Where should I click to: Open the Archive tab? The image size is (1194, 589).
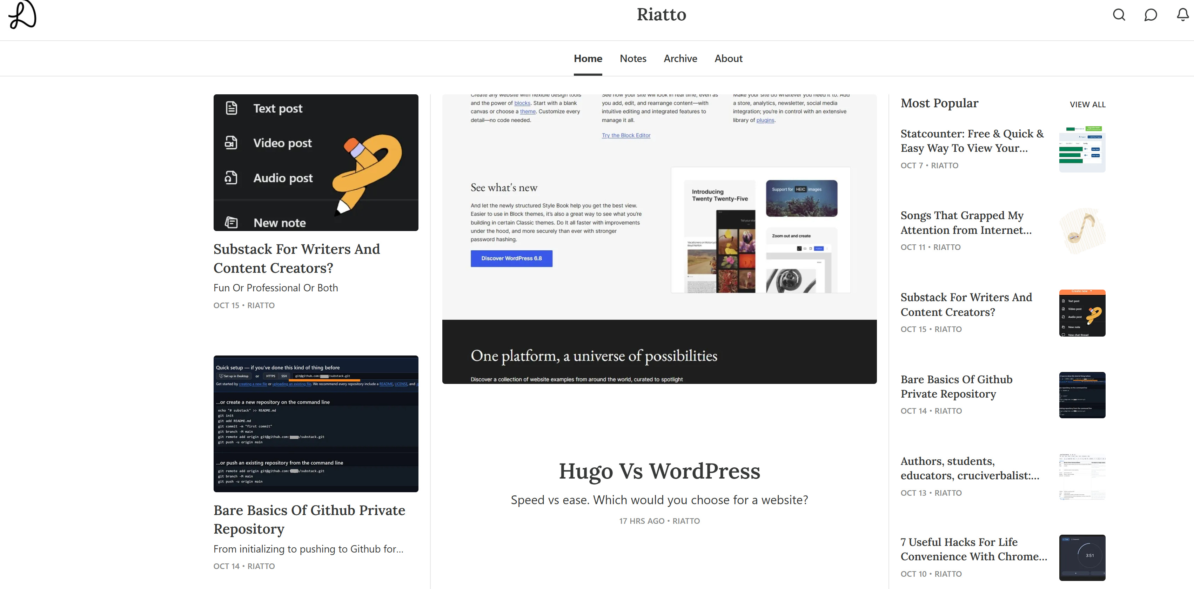click(680, 59)
